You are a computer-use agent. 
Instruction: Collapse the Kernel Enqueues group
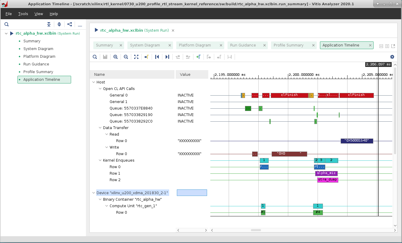click(100, 160)
